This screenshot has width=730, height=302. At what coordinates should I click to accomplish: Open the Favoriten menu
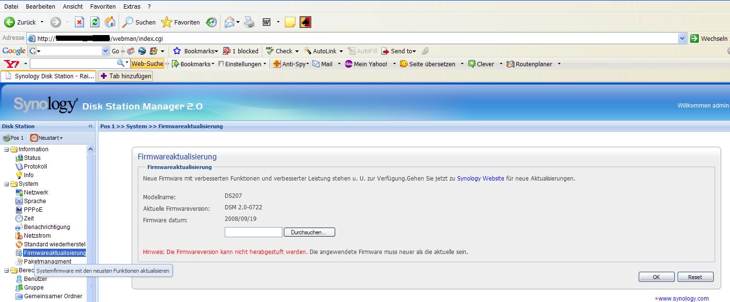point(103,6)
